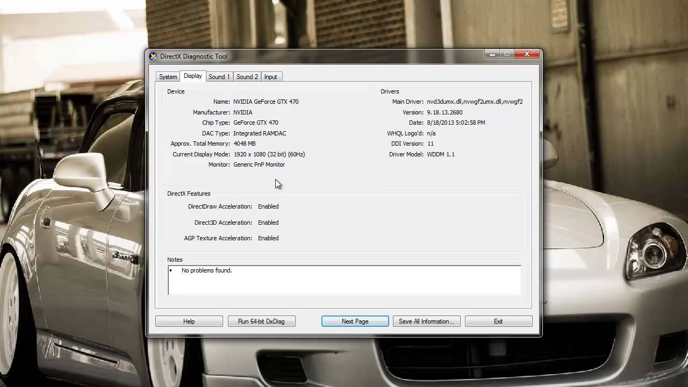Click the 'DirectX Diagnostic Tool' title text
The height and width of the screenshot is (387, 688).
tap(193, 56)
